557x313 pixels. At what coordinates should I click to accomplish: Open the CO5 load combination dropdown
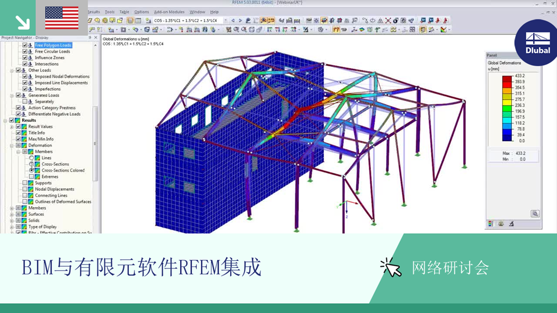[x=226, y=21]
